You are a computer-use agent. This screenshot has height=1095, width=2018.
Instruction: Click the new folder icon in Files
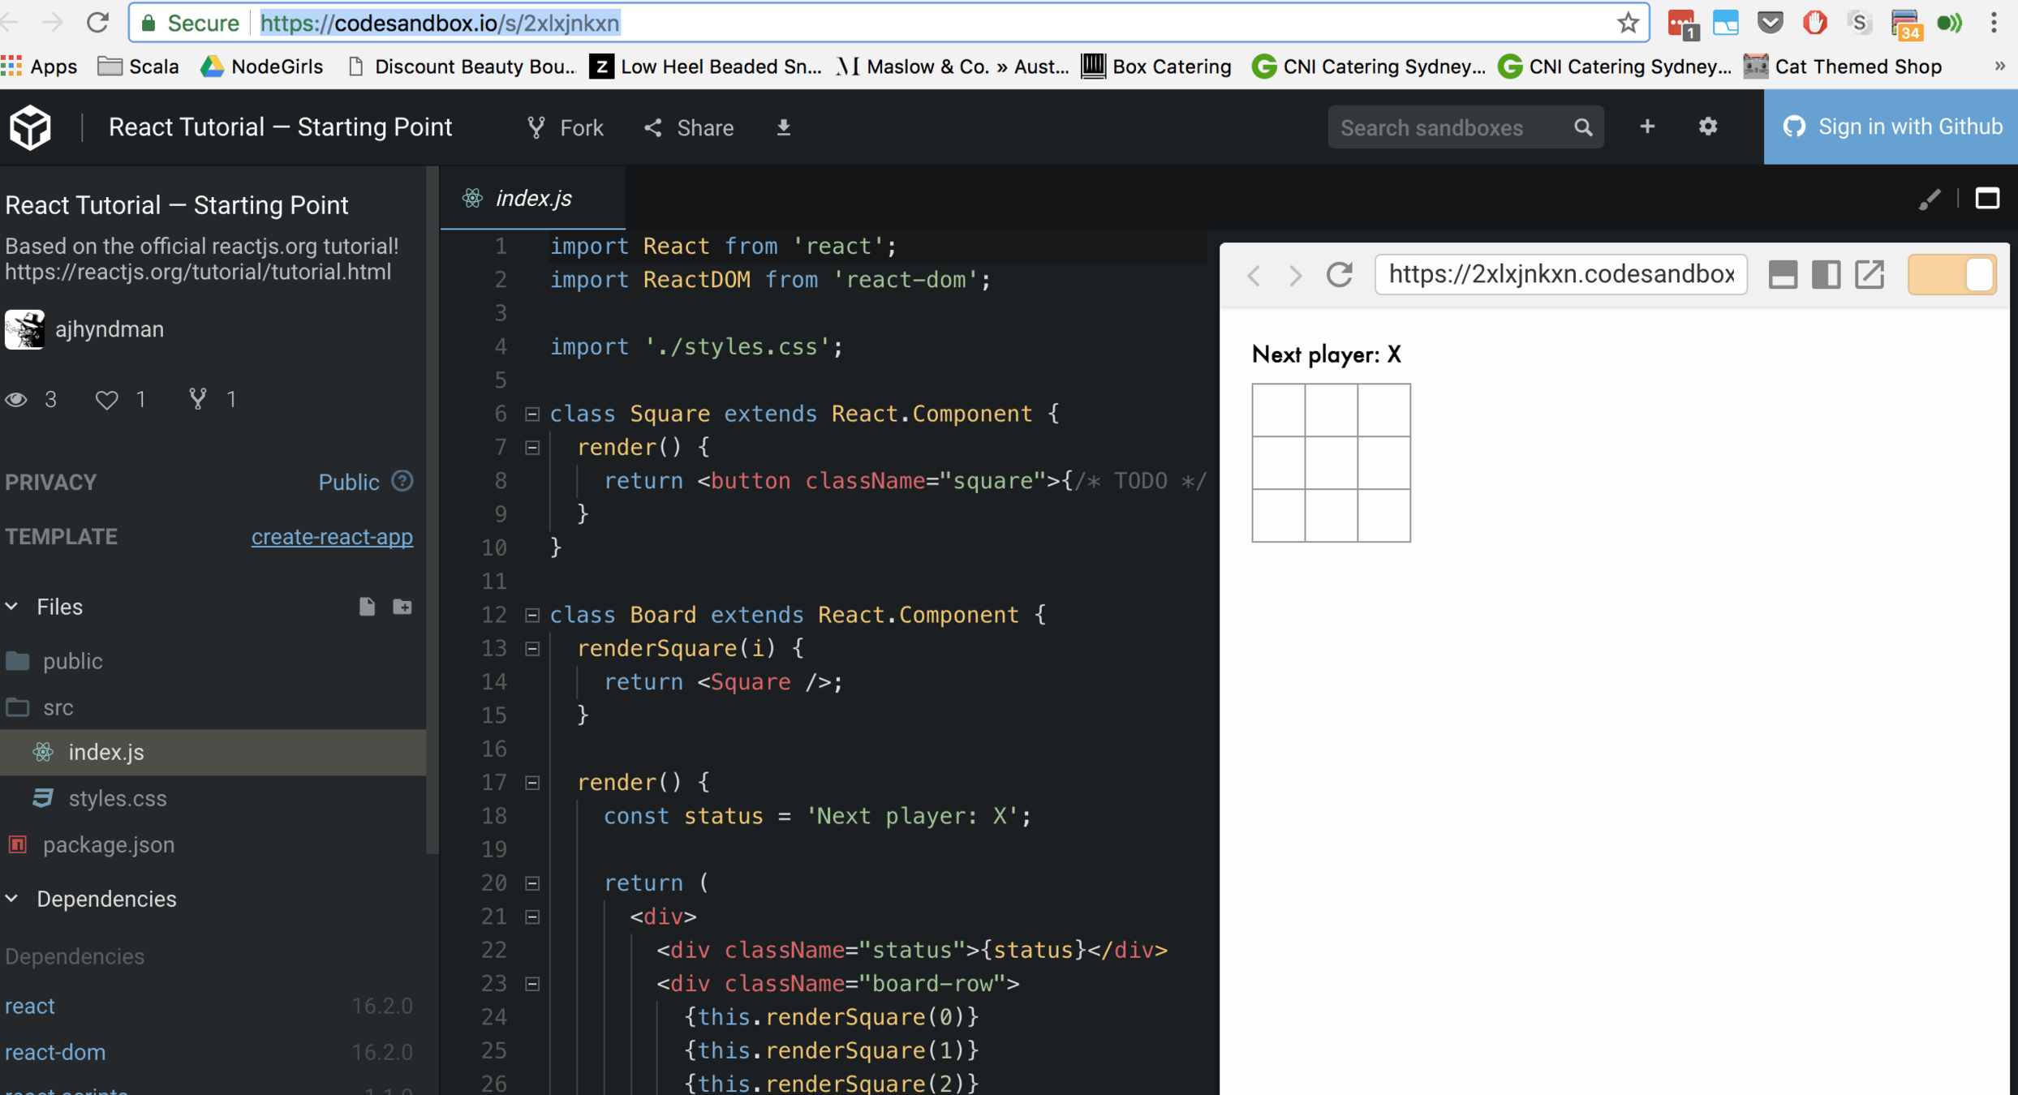(x=402, y=607)
